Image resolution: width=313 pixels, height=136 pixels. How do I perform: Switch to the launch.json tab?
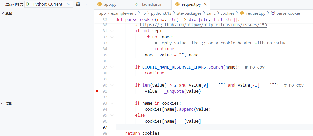point(152,4)
